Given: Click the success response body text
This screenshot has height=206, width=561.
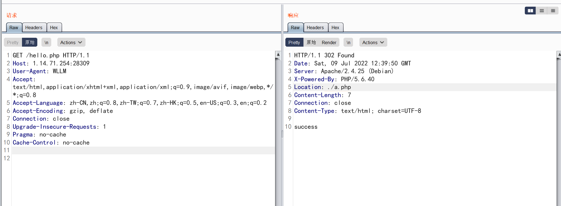Looking at the screenshot, I should [306, 127].
